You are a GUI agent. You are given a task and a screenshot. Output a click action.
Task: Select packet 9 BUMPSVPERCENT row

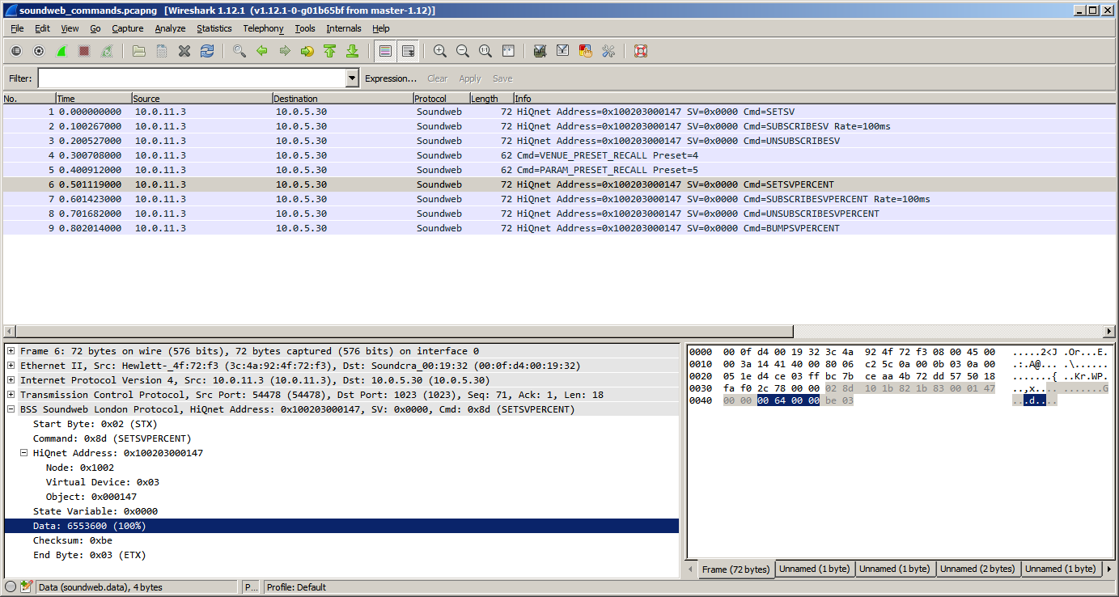click(x=559, y=228)
